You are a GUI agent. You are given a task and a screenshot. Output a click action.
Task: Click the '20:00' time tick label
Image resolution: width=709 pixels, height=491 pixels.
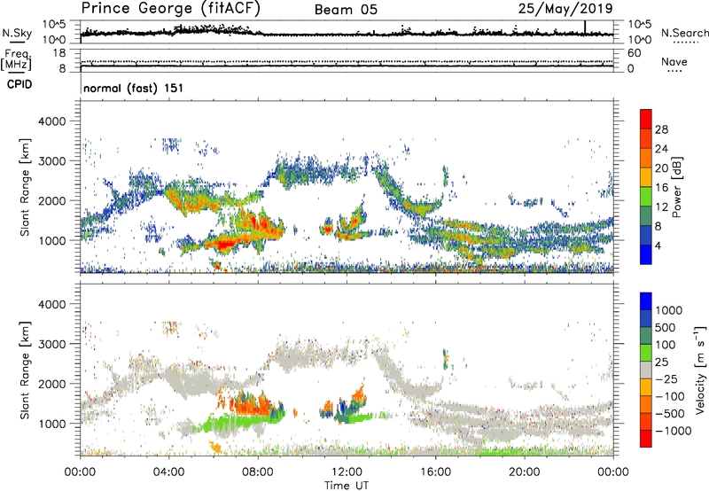[x=524, y=472]
